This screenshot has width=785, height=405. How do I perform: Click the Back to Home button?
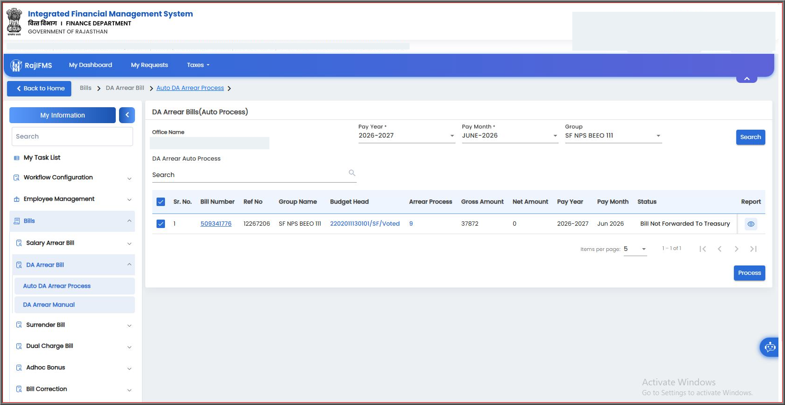pyautogui.click(x=39, y=88)
